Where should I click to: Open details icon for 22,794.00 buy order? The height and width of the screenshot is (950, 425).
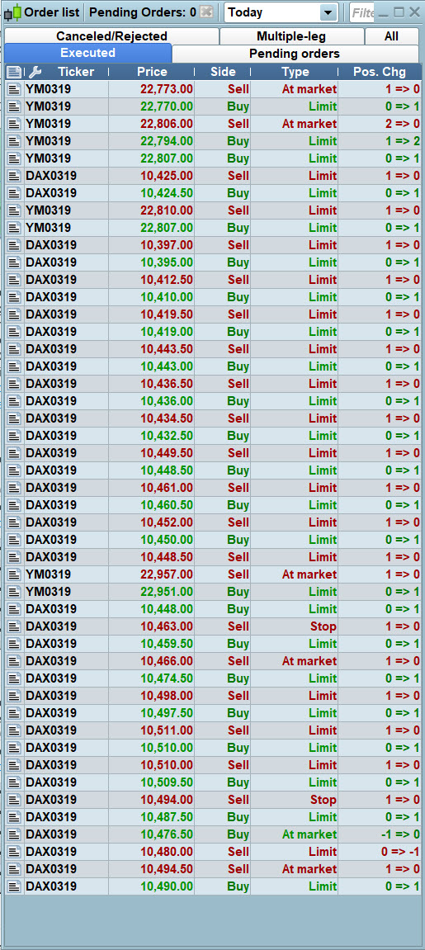14,141
